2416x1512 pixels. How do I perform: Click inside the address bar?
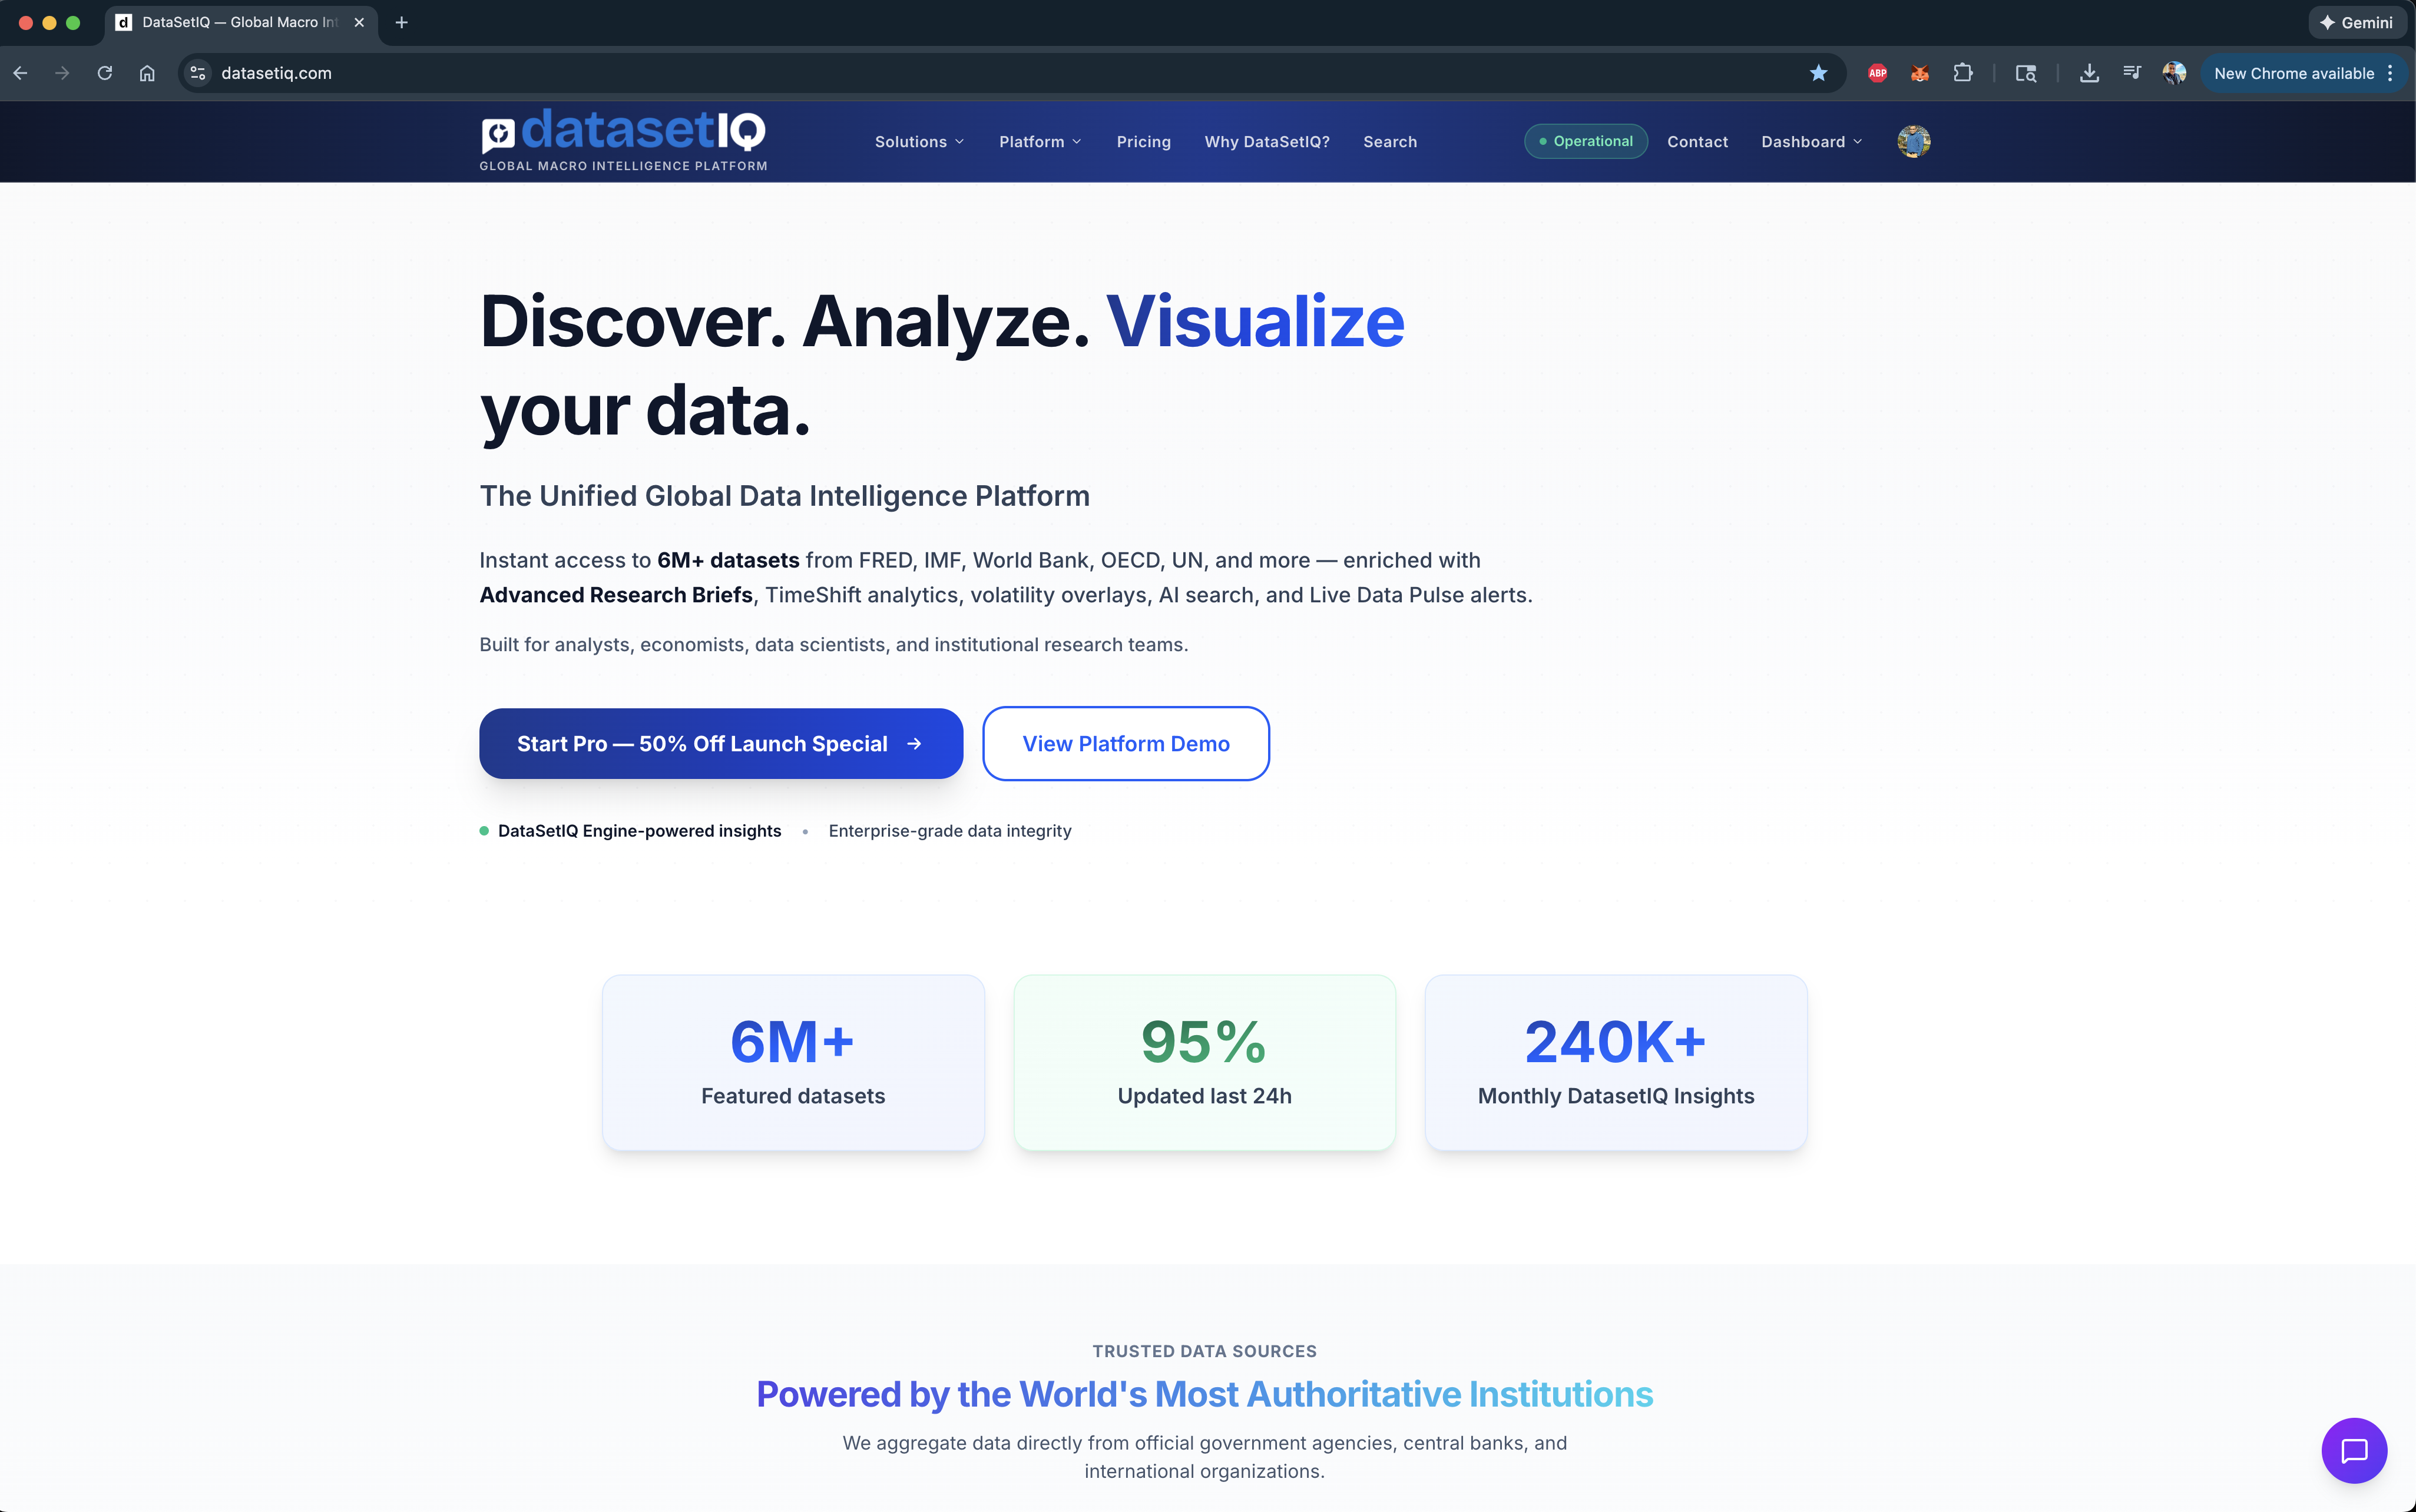click(600, 72)
